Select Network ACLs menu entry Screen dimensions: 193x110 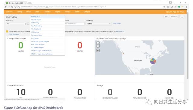coord(48,17)
